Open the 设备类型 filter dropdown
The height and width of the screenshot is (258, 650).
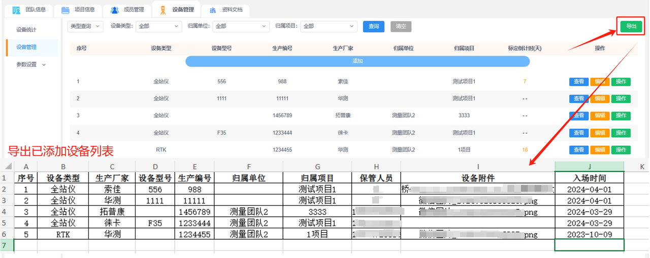click(158, 26)
